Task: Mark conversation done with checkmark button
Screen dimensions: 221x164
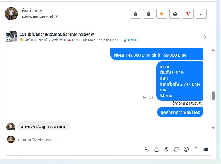Action: (201, 14)
